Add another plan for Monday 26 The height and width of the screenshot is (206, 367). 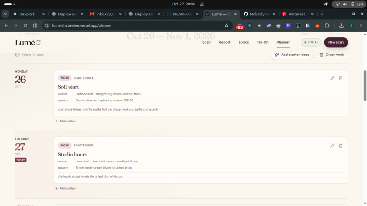pos(66,121)
